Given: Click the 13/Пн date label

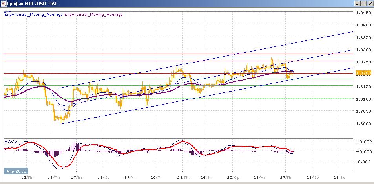Looking at the screenshot, I should click(x=27, y=178).
